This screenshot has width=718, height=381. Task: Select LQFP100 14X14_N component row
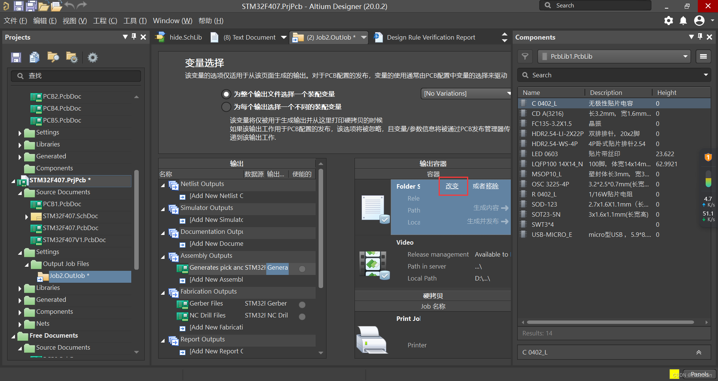tap(614, 164)
